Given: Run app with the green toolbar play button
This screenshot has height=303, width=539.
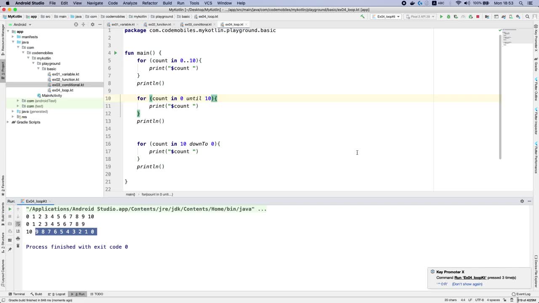Looking at the screenshot, I should pos(441,17).
